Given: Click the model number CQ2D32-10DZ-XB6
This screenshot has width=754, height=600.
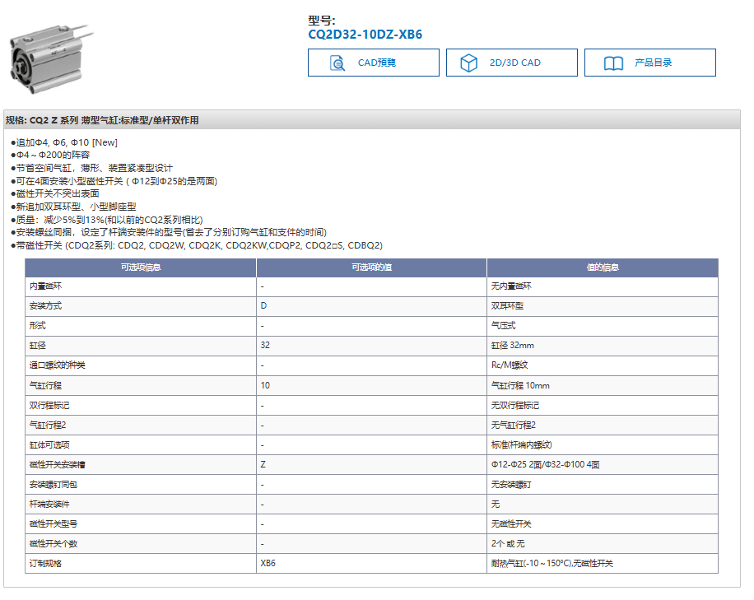Looking at the screenshot, I should pyautogui.click(x=365, y=35).
